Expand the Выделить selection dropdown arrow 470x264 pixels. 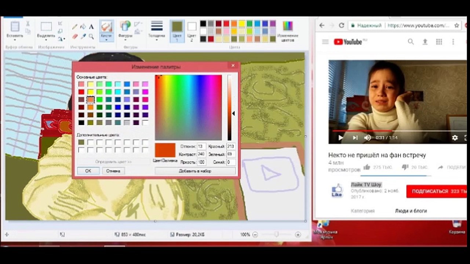[46, 40]
